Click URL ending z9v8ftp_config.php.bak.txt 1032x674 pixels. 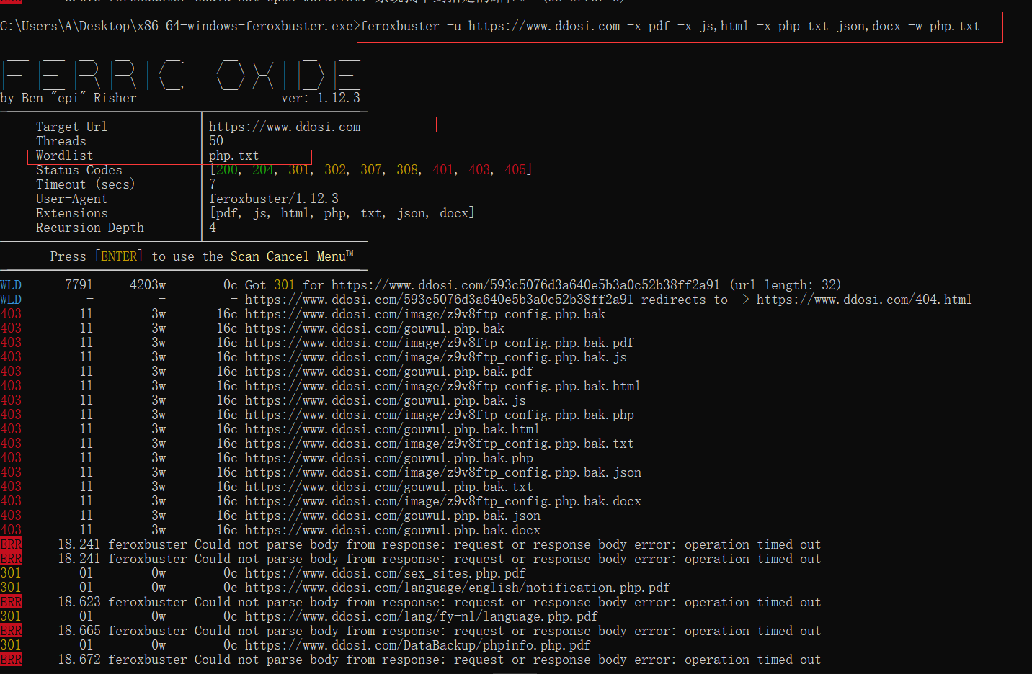tap(439, 444)
